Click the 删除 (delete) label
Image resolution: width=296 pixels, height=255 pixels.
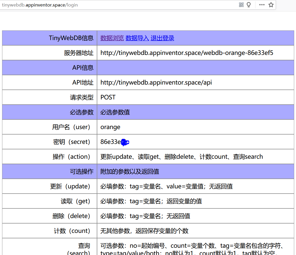pyautogui.click(x=71, y=216)
